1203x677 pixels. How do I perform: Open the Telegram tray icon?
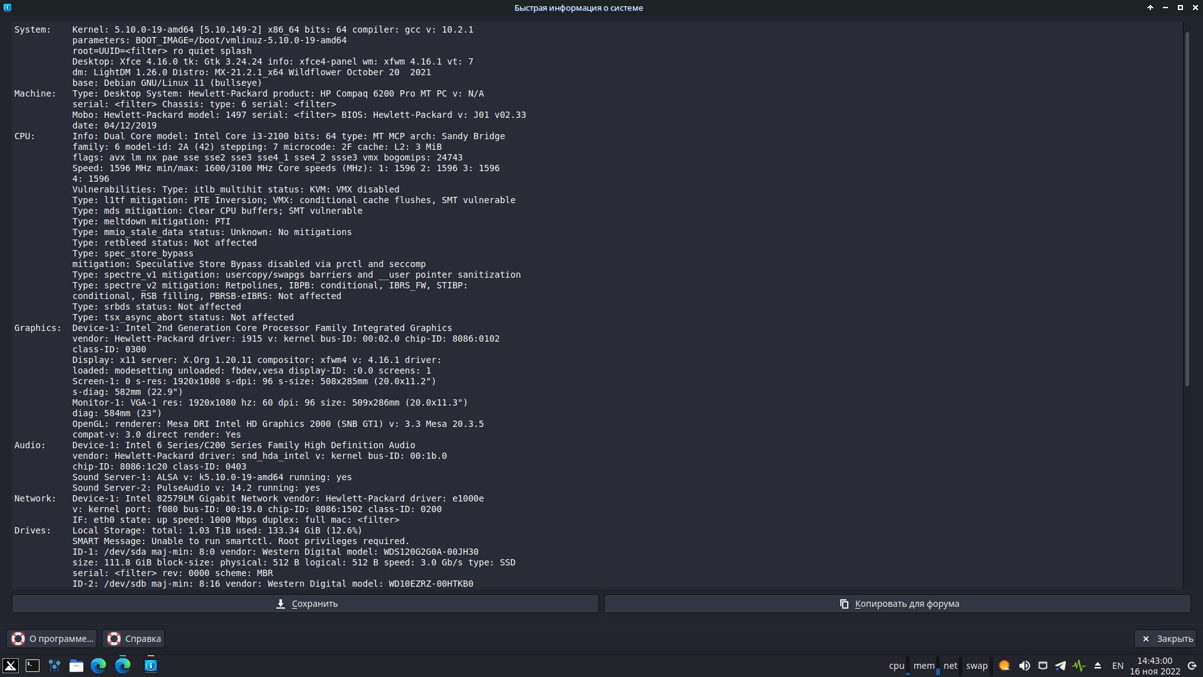pyautogui.click(x=1060, y=666)
